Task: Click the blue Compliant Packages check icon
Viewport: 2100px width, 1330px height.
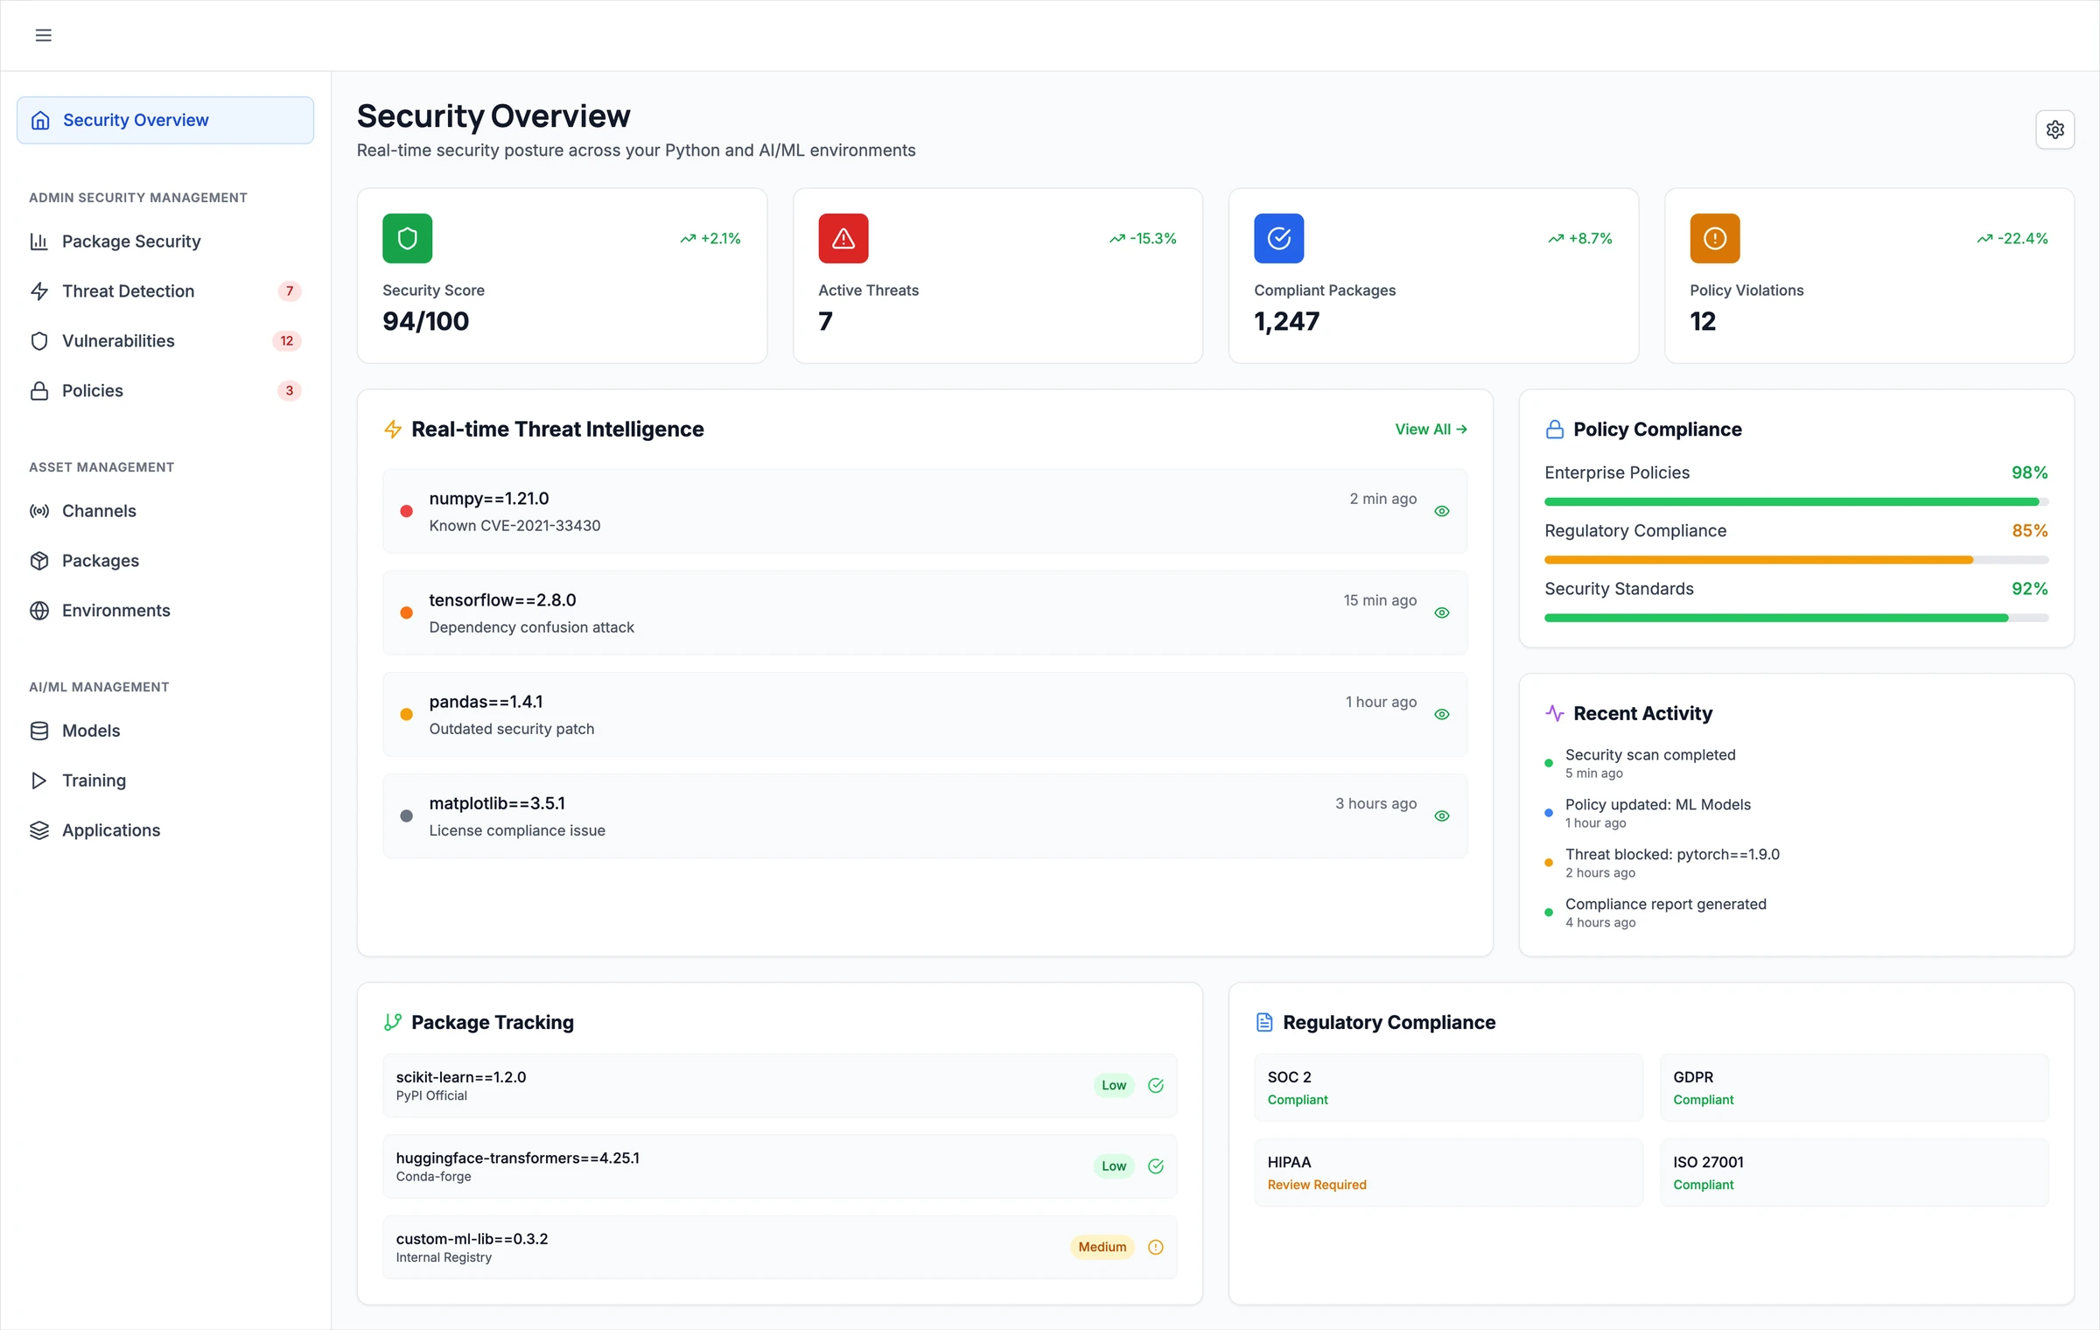Action: (1278, 238)
